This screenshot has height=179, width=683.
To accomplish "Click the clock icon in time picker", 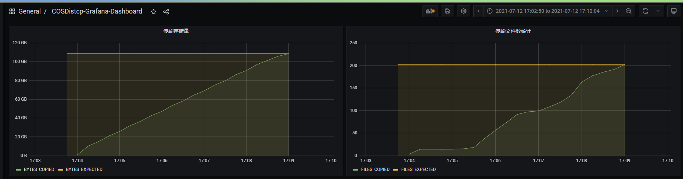I will tap(490, 11).
